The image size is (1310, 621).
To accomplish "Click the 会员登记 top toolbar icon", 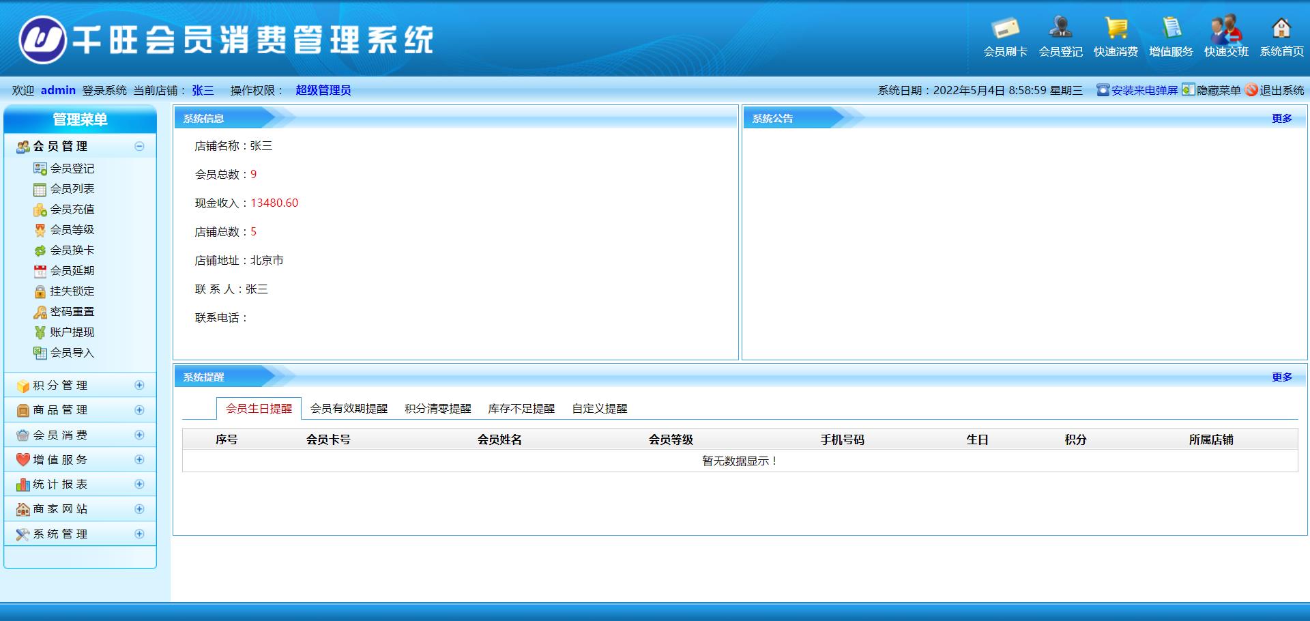I will (x=1060, y=28).
